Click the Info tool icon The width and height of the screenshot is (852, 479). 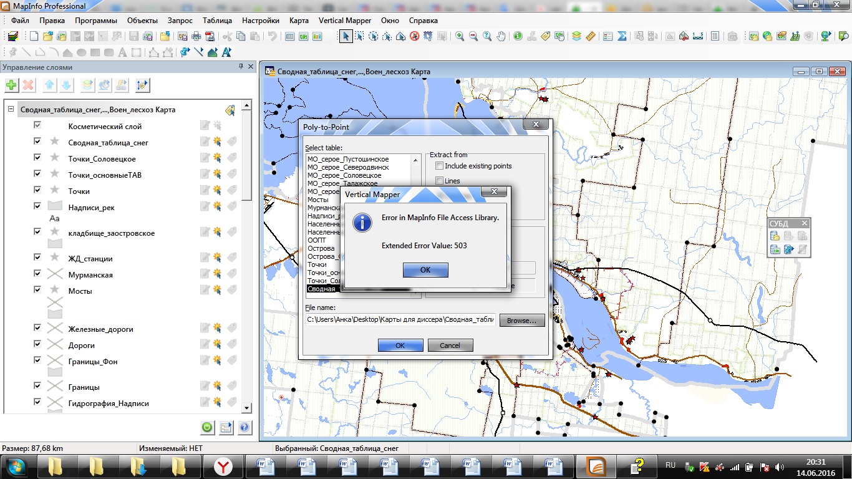pos(518,36)
